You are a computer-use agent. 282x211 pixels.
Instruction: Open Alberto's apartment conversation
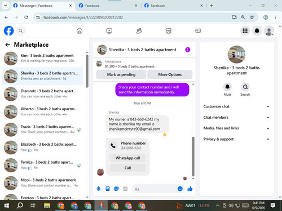pos(43,111)
